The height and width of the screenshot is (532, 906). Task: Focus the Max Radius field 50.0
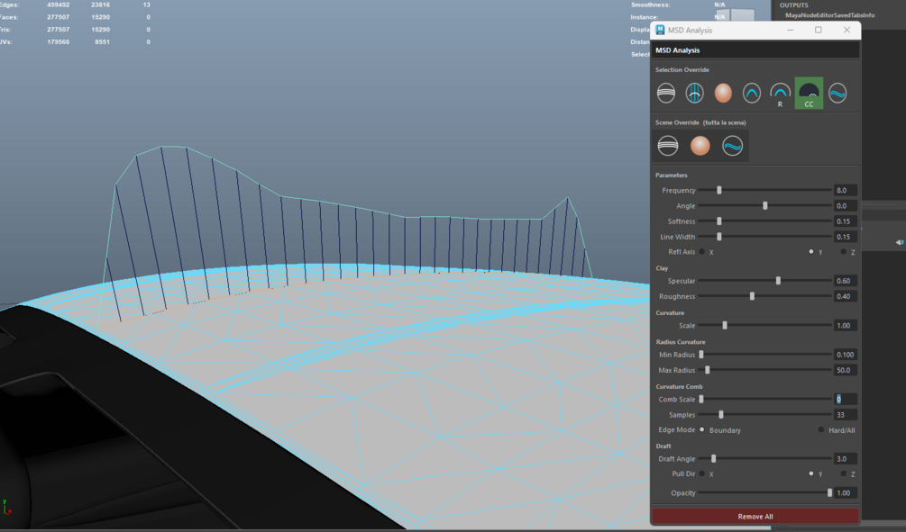846,370
